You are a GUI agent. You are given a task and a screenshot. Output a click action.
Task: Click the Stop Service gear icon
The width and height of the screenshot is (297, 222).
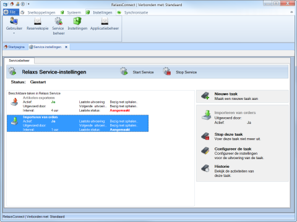click(166, 72)
